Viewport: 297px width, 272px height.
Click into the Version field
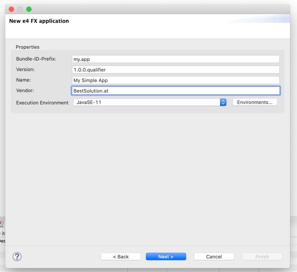tap(176, 70)
